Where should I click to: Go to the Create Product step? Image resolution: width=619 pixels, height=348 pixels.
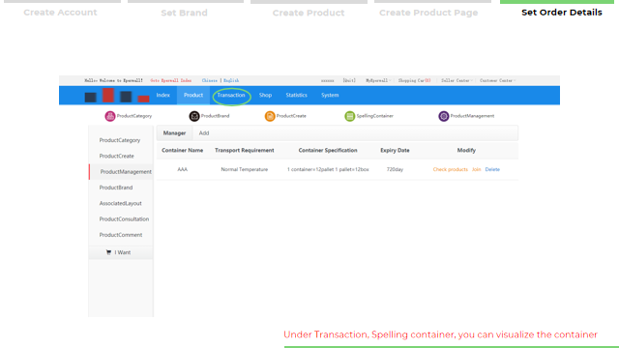pos(309,13)
